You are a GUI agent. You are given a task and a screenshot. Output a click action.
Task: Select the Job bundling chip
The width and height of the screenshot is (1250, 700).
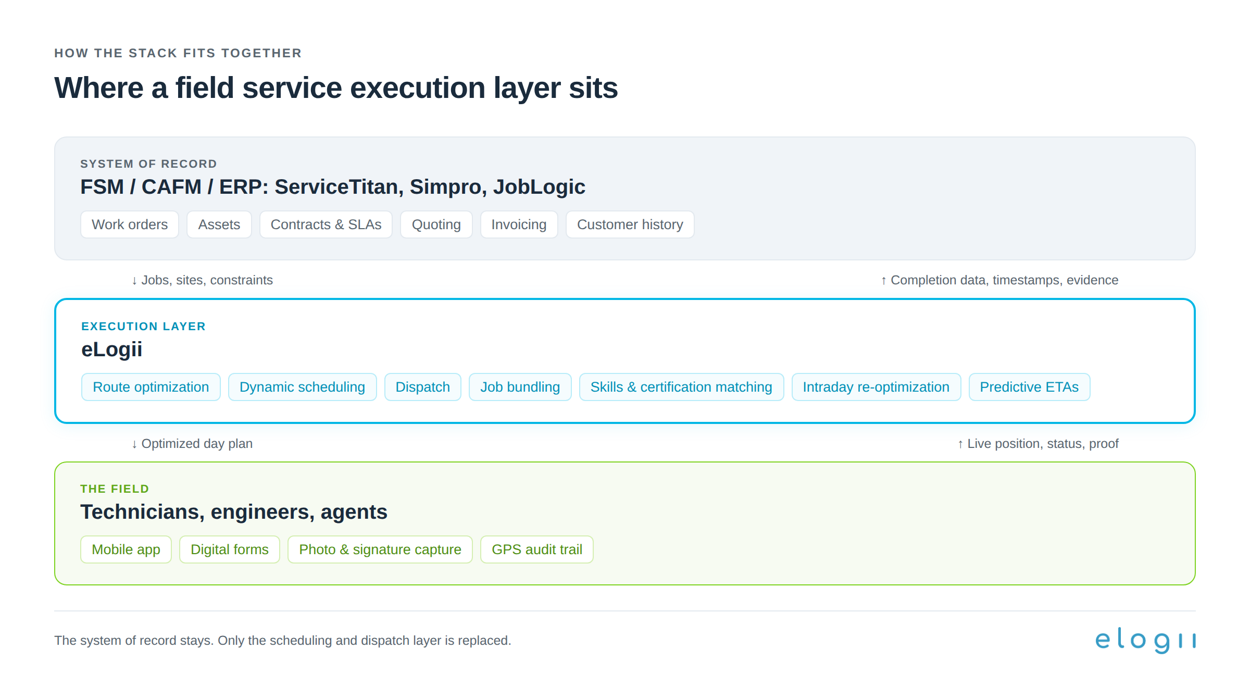[520, 387]
